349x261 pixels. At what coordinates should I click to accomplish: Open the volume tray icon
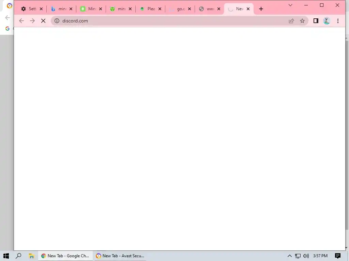(306, 256)
